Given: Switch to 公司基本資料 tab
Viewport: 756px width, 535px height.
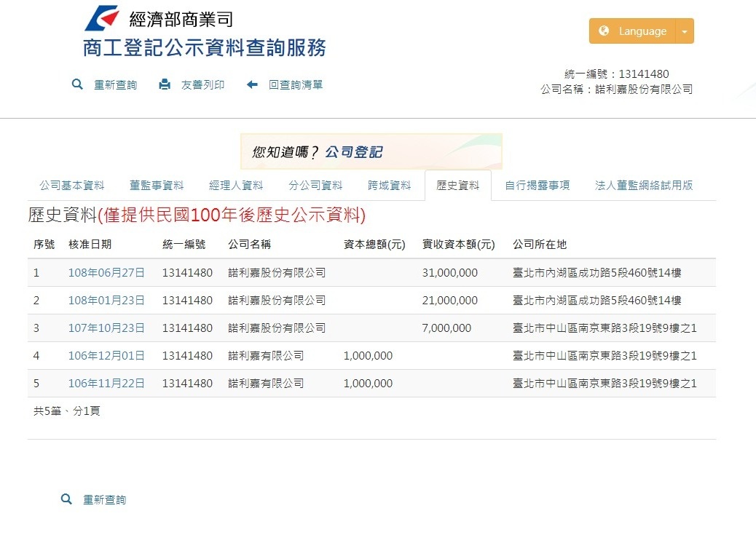Looking at the screenshot, I should [x=72, y=186].
